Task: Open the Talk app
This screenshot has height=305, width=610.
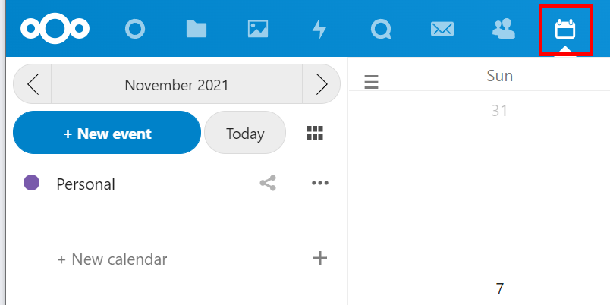Action: click(x=380, y=30)
